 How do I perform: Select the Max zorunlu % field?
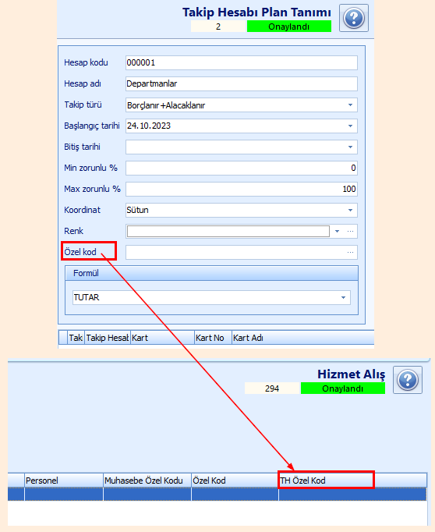[x=242, y=189]
